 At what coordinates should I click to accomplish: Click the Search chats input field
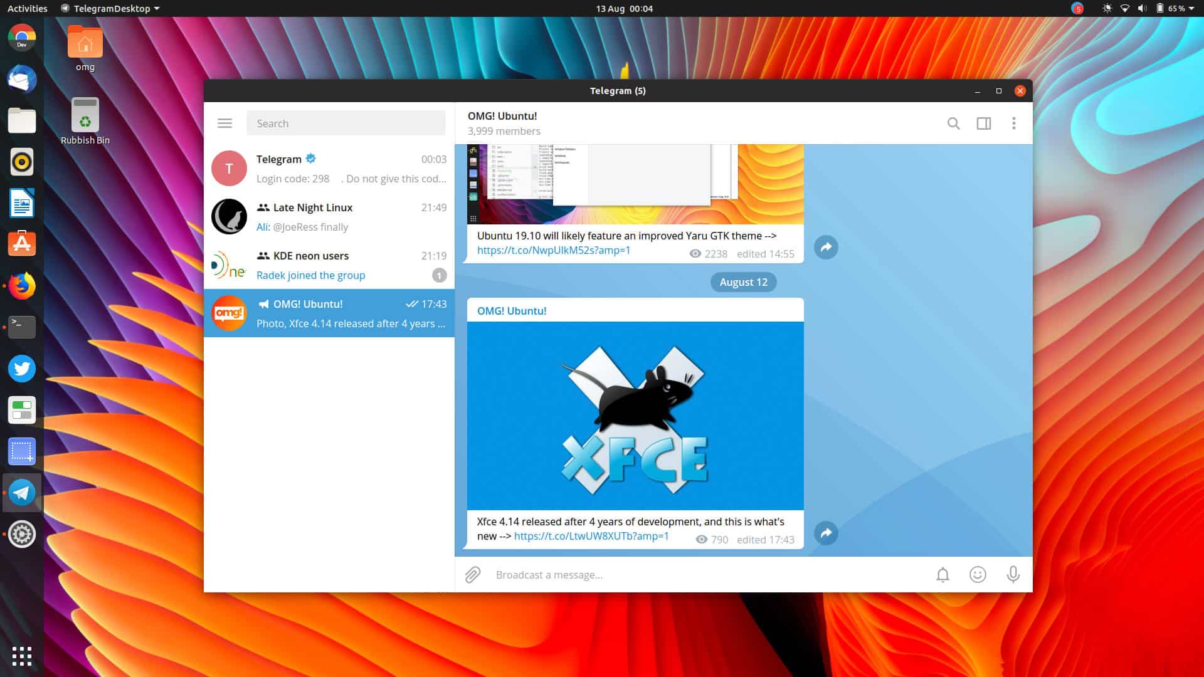[x=346, y=123]
